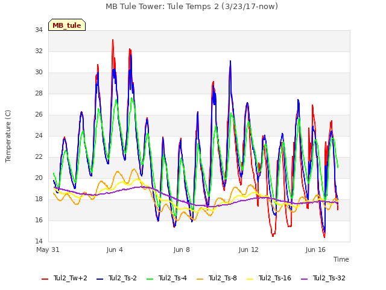Click the 30 y-axis tick label

point(39,72)
